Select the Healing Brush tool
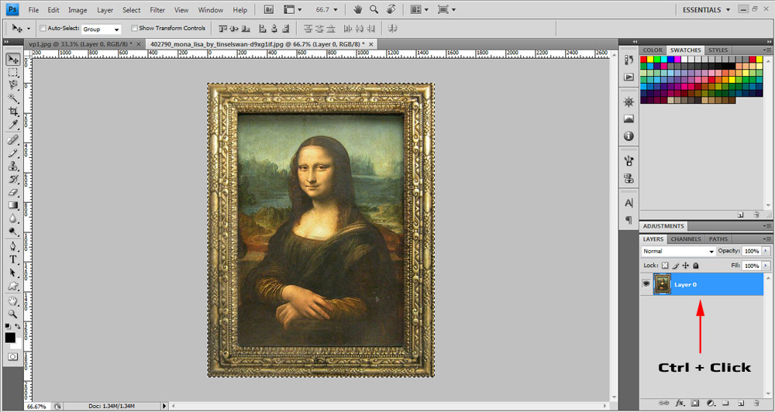 (x=13, y=140)
